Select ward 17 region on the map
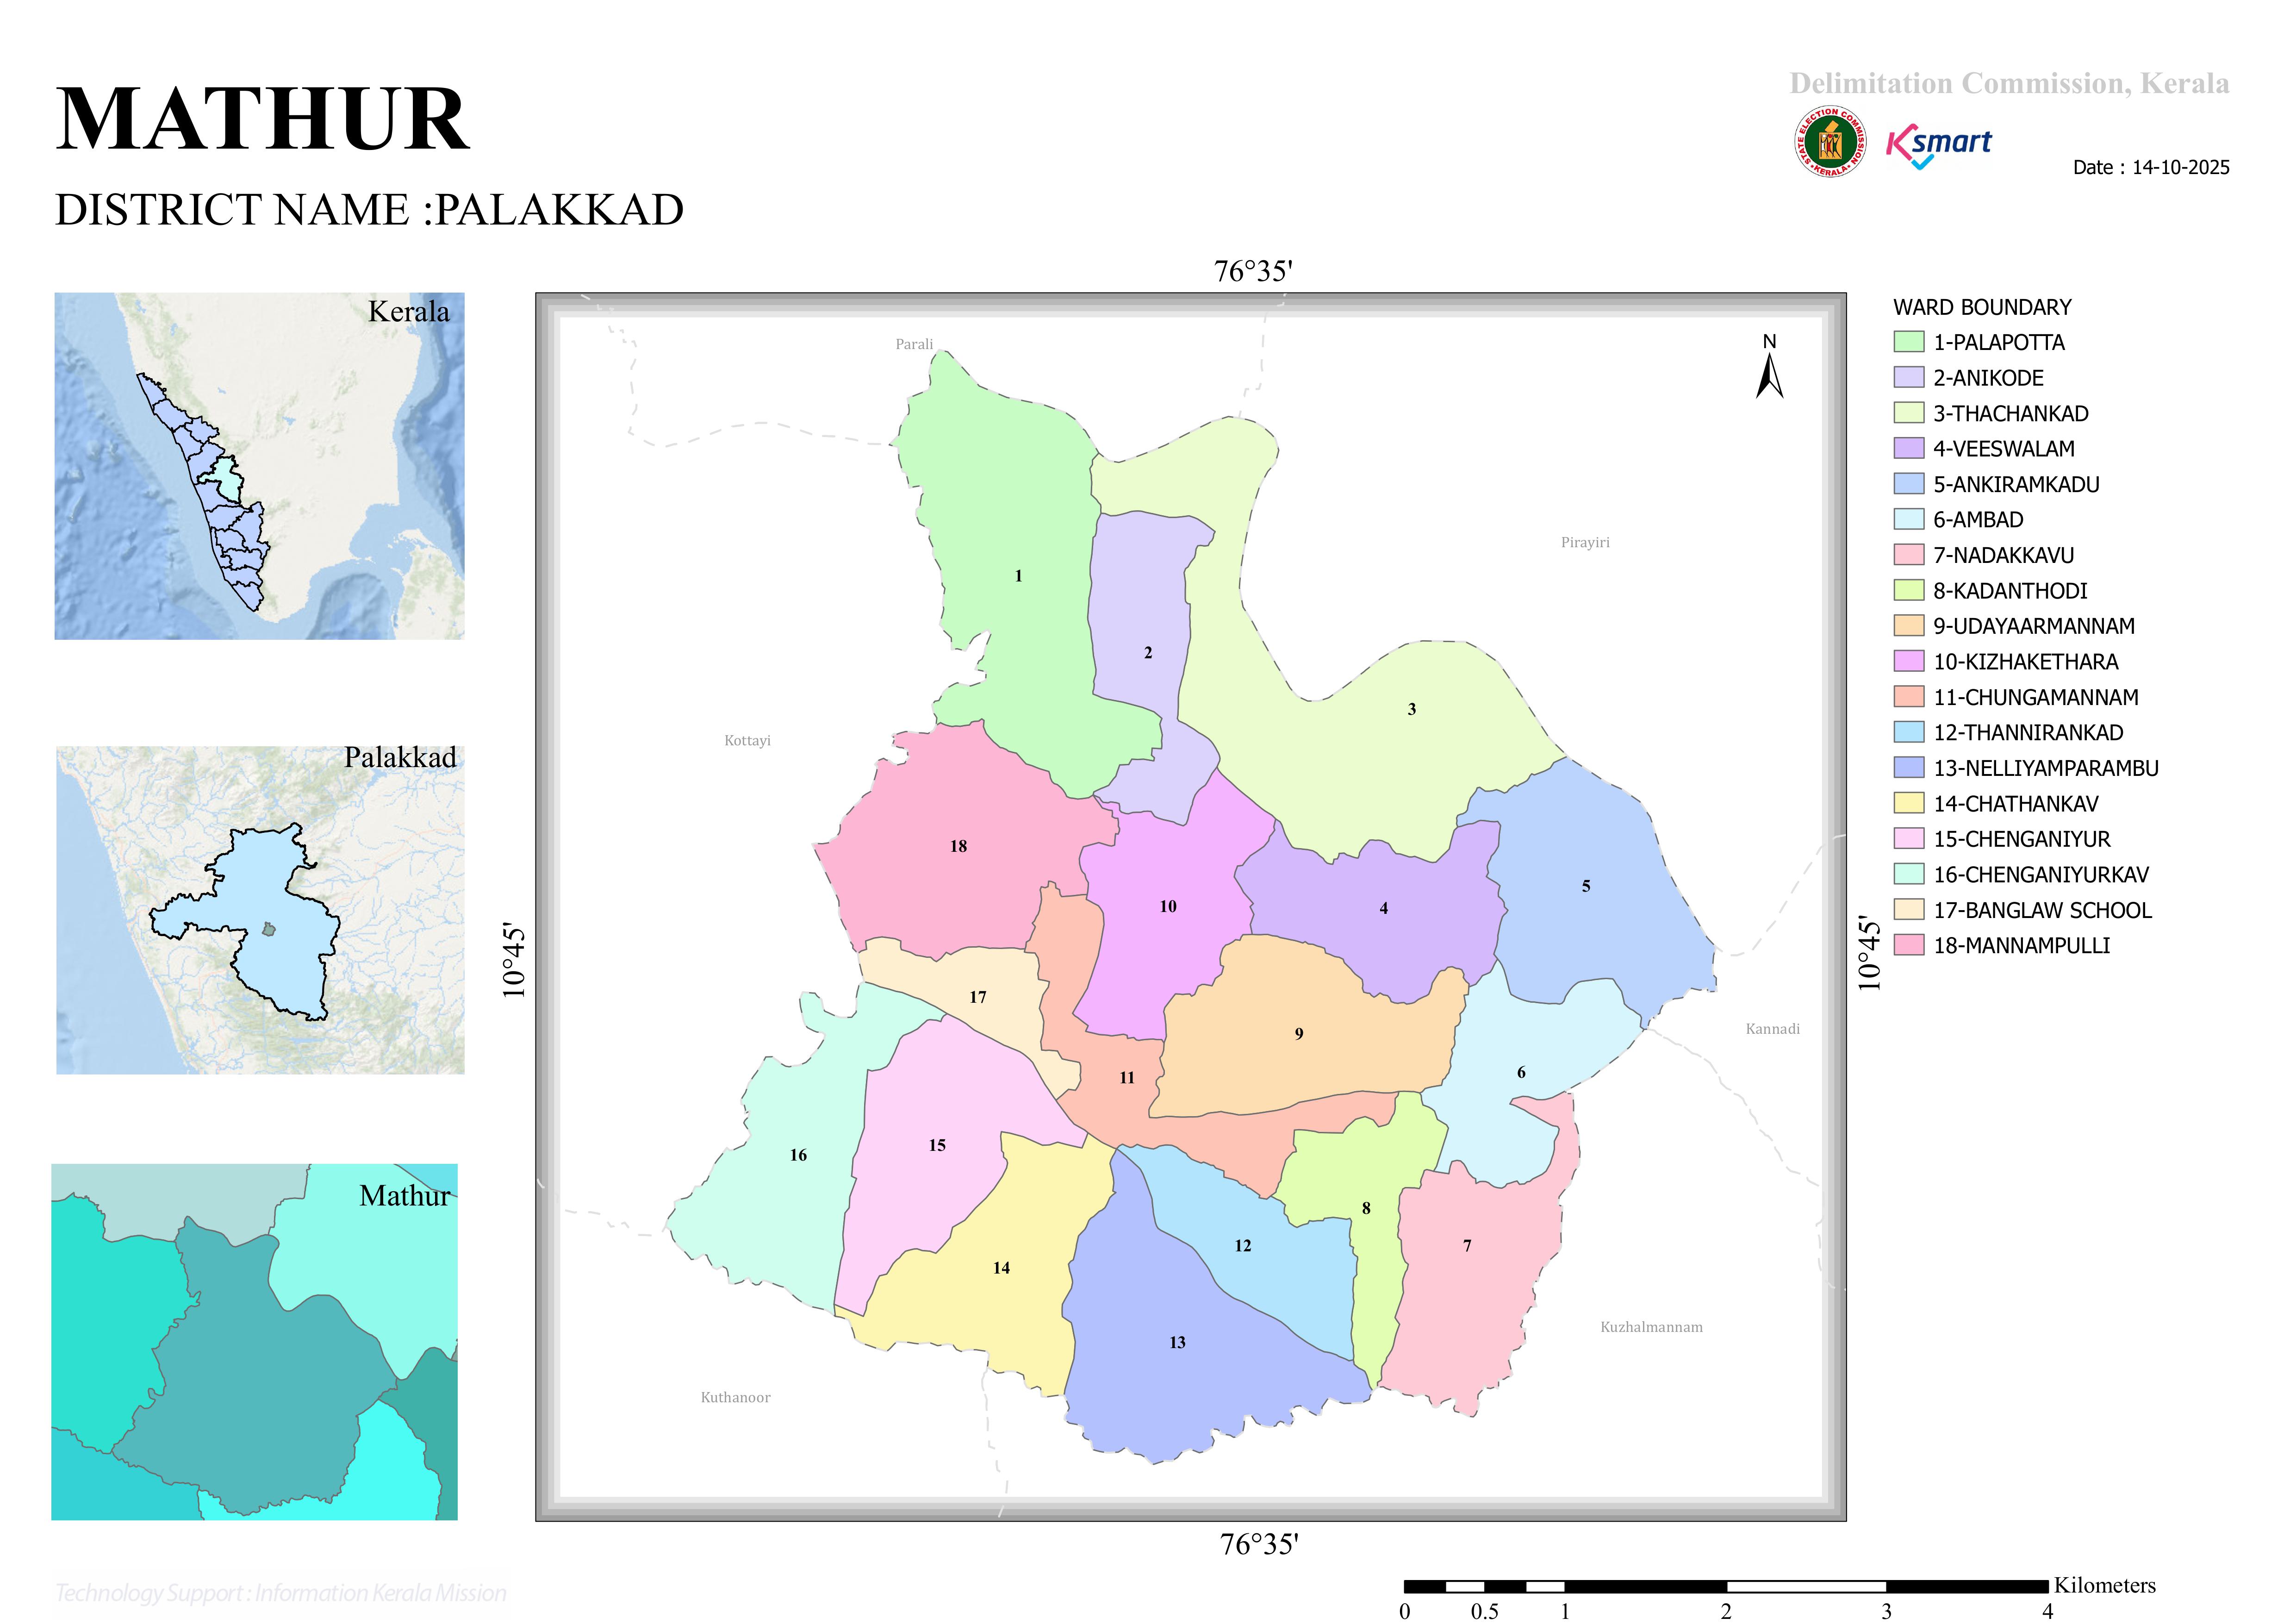2296x1624 pixels. pyautogui.click(x=978, y=997)
